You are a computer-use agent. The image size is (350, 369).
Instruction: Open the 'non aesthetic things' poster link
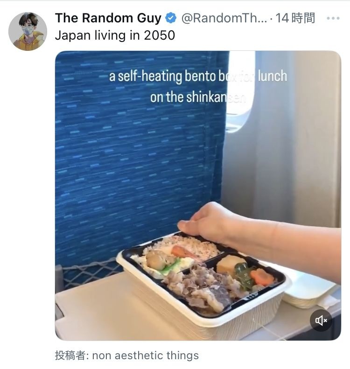pyautogui.click(x=146, y=355)
